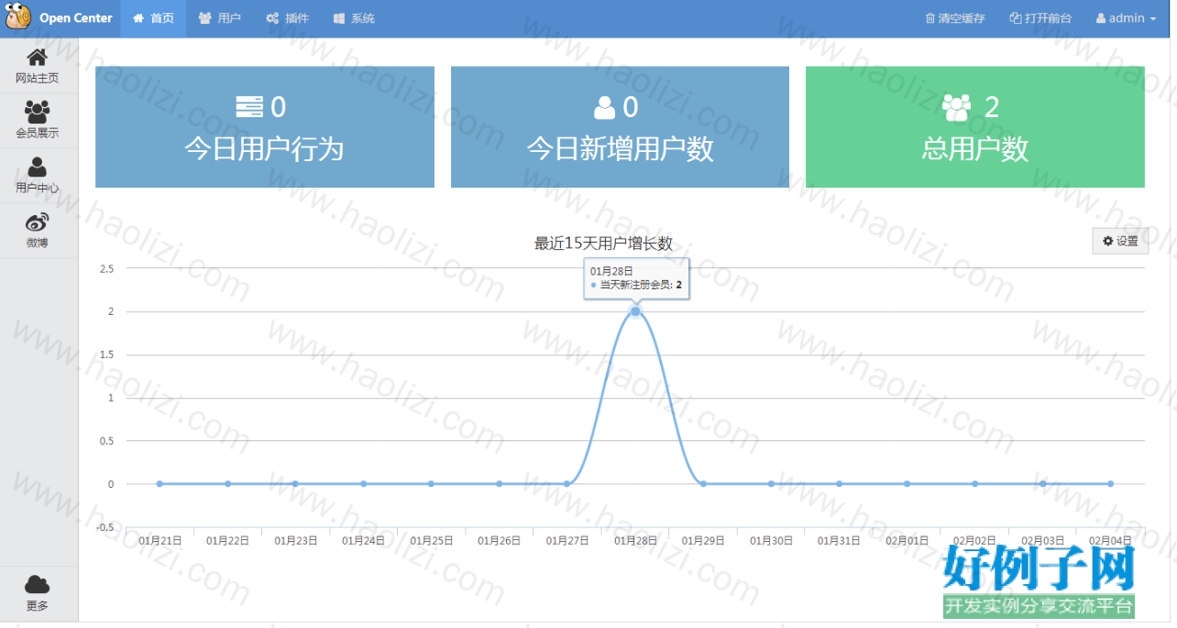This screenshot has width=1177, height=628.
Task: Click the 01月26日 data point on chart
Action: [x=500, y=483]
